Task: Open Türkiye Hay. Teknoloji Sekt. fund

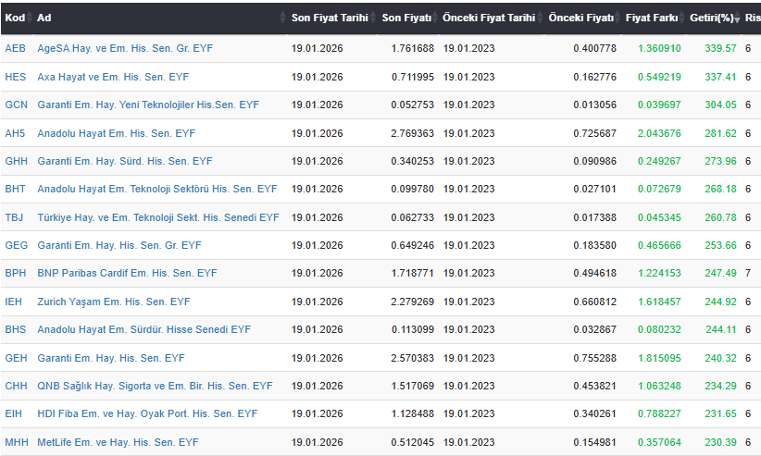Action: pos(157,217)
